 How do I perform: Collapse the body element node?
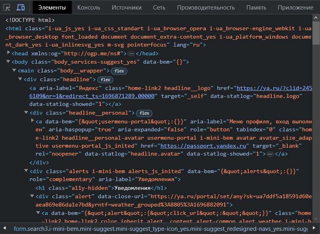point(8,61)
